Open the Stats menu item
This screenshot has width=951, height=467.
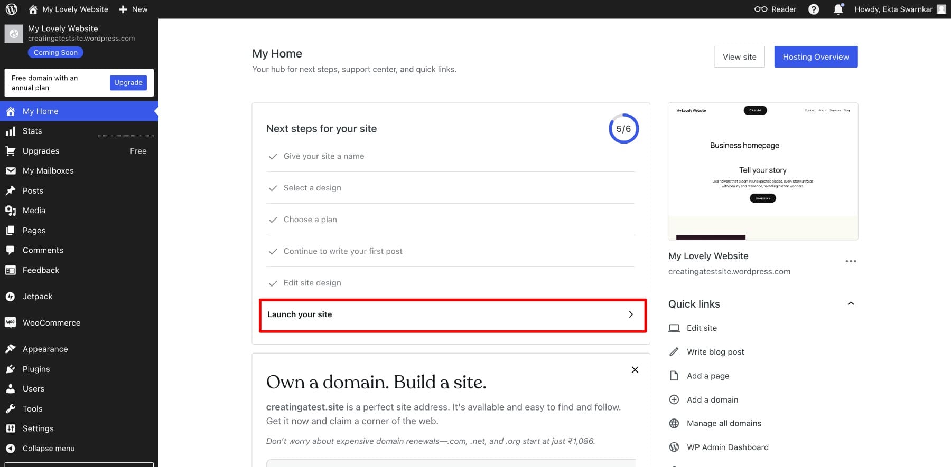point(79,131)
